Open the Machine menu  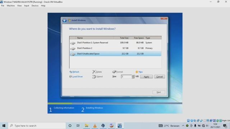(11, 6)
